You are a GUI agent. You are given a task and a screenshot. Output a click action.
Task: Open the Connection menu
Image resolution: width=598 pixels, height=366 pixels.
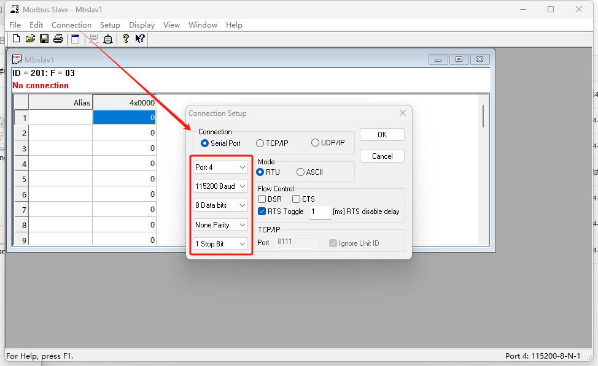point(71,25)
